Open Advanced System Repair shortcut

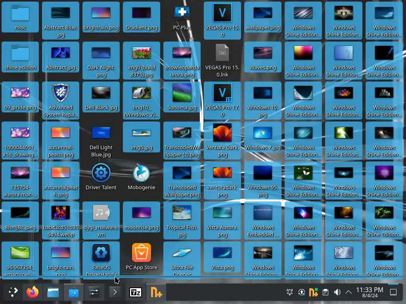coord(61,100)
